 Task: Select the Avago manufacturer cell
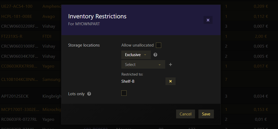[49, 16]
